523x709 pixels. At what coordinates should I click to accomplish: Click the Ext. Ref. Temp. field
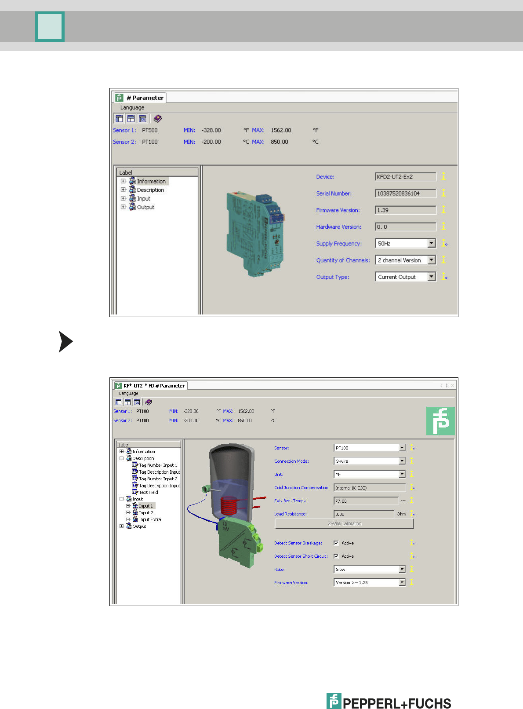366,501
